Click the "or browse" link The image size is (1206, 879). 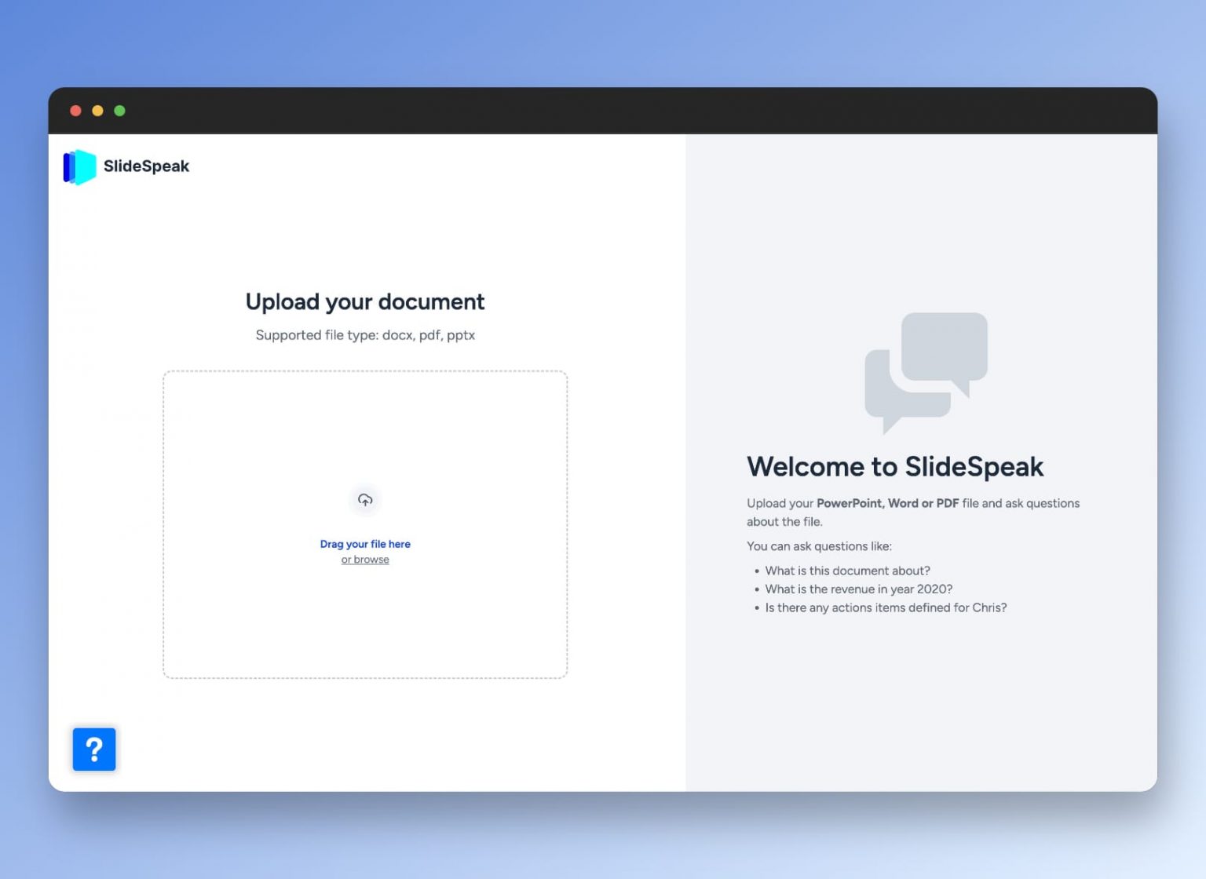coord(365,560)
